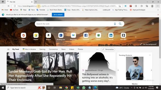
Task: Open the Facebook quick link
Action: coord(86,36)
